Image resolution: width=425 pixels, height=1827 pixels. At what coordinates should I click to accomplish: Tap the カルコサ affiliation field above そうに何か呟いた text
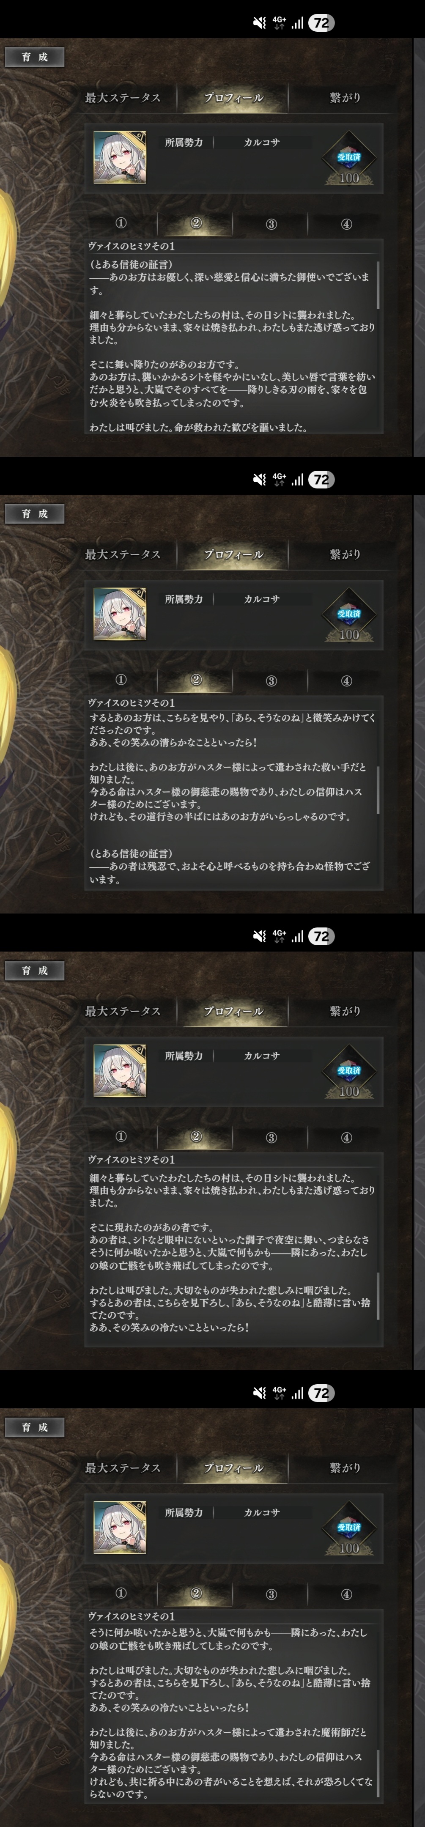262,1512
